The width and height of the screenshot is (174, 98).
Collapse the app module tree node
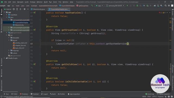coord(4,12)
